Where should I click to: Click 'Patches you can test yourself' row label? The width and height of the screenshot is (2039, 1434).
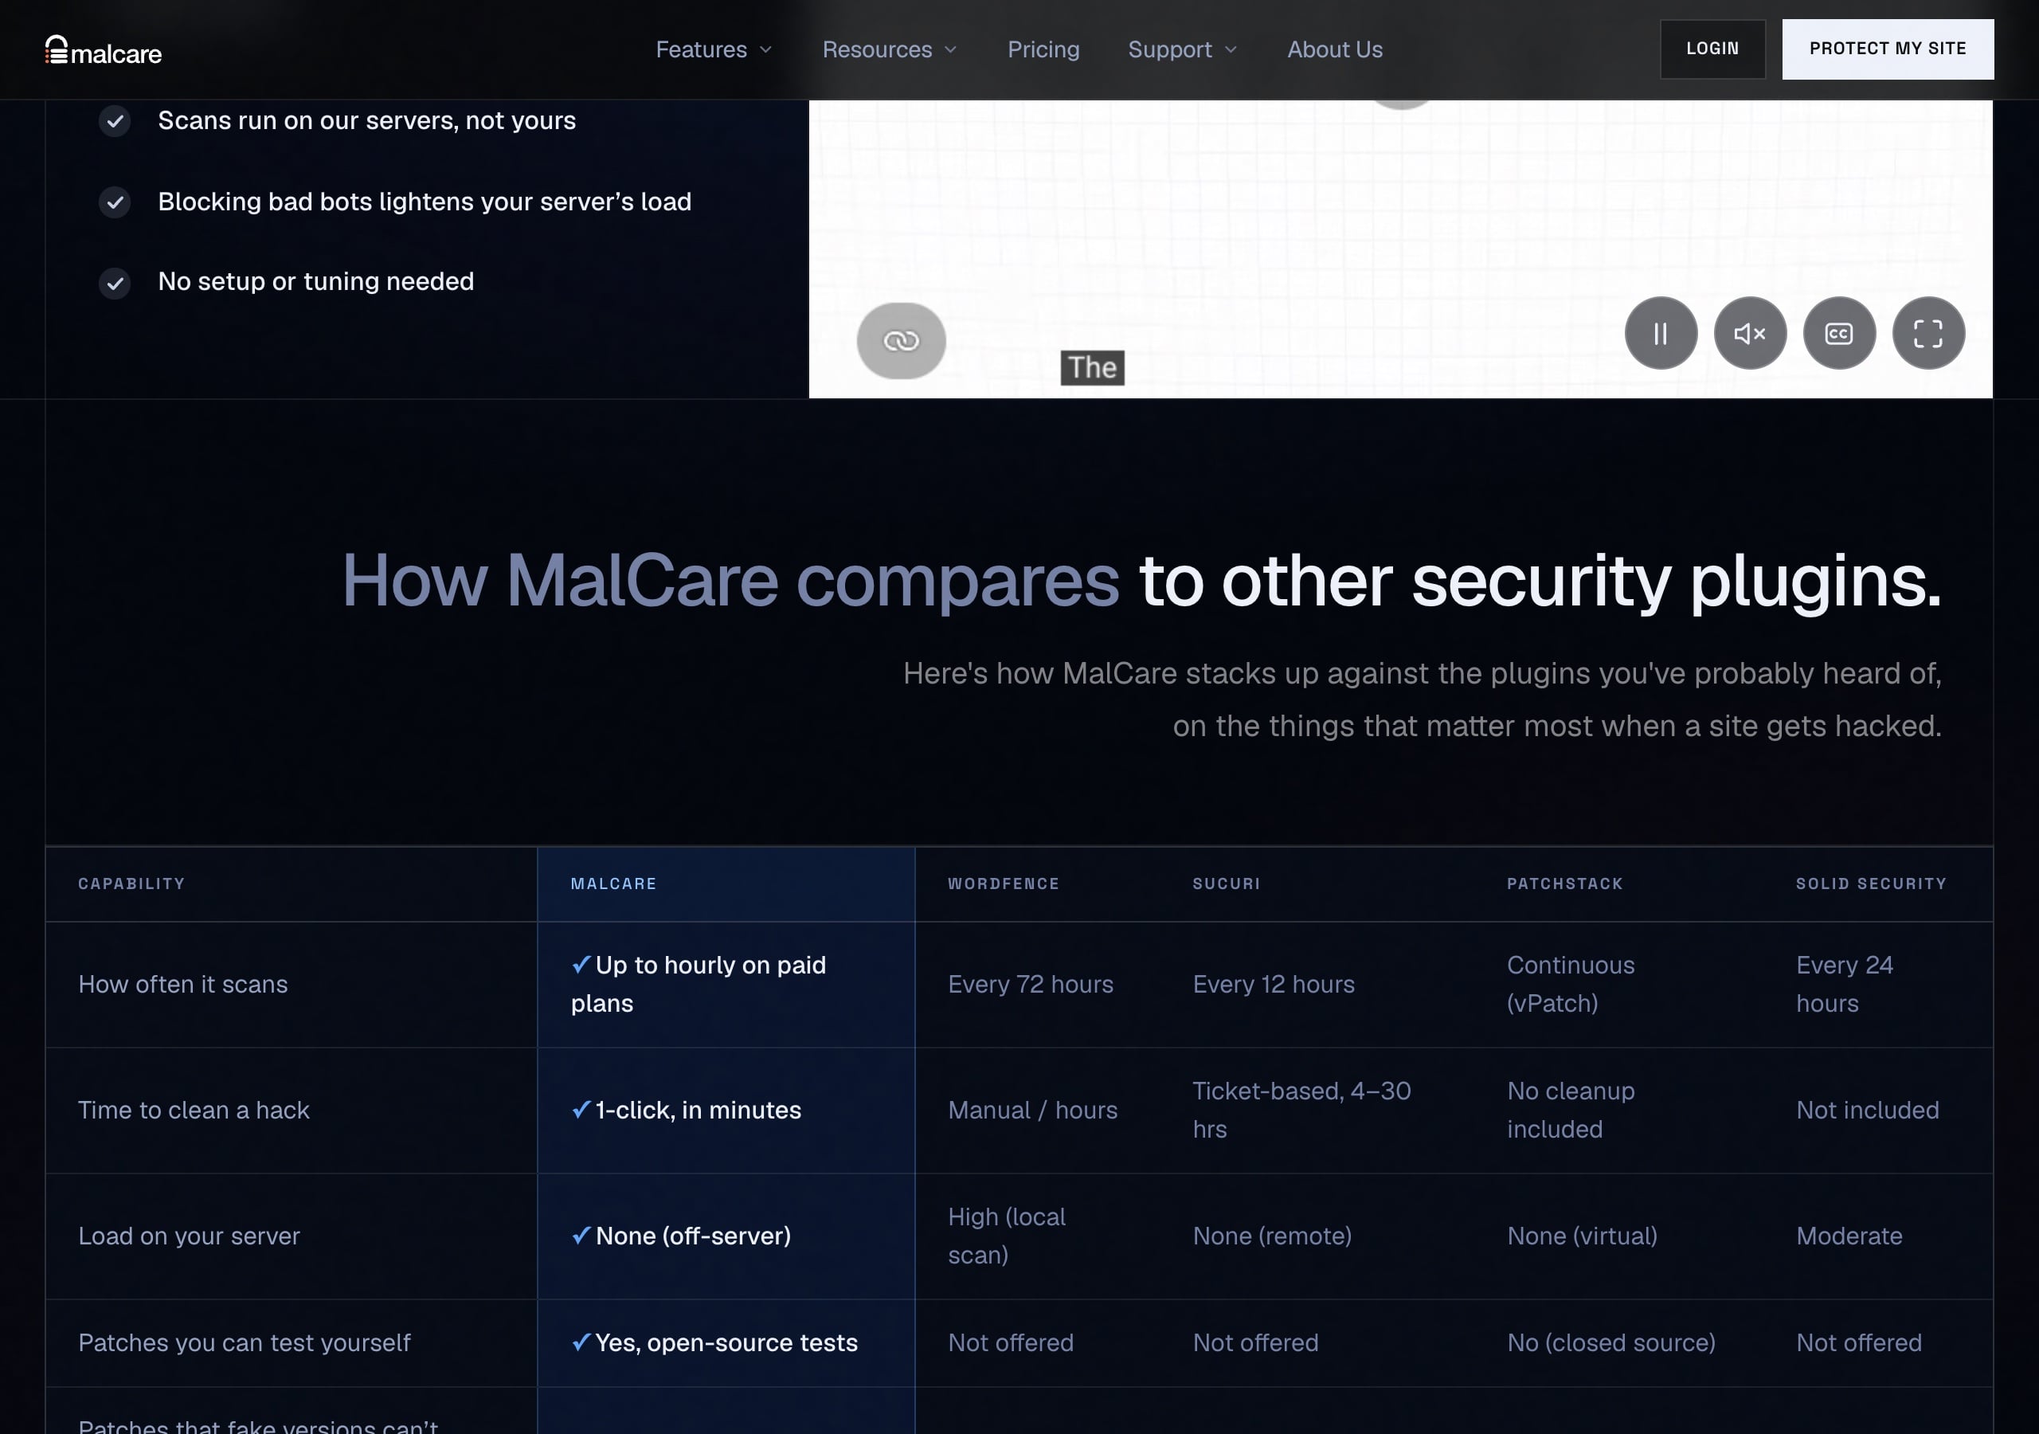point(245,1342)
